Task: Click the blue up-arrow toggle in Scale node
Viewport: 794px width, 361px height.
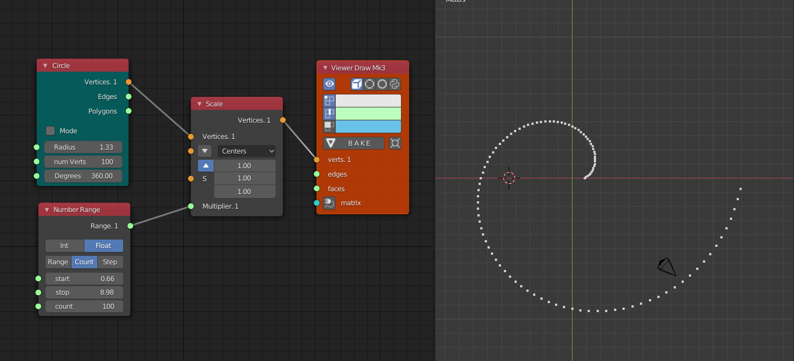Action: click(x=205, y=166)
